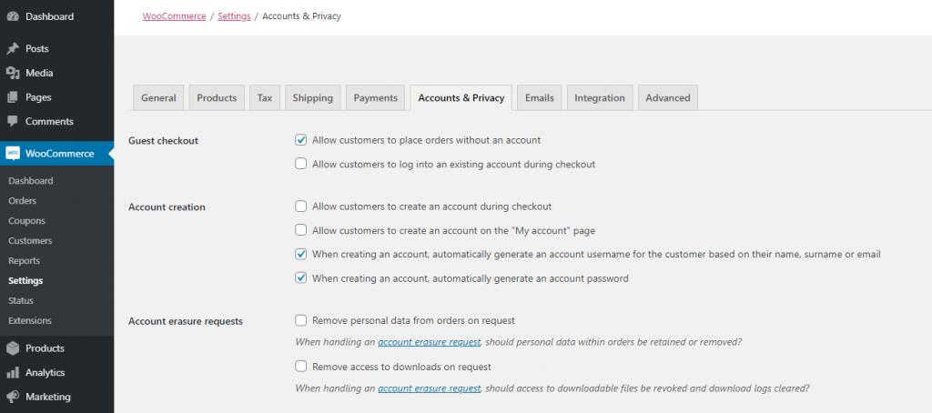
Task: Click the Analytics bar chart icon
Action: point(13,373)
